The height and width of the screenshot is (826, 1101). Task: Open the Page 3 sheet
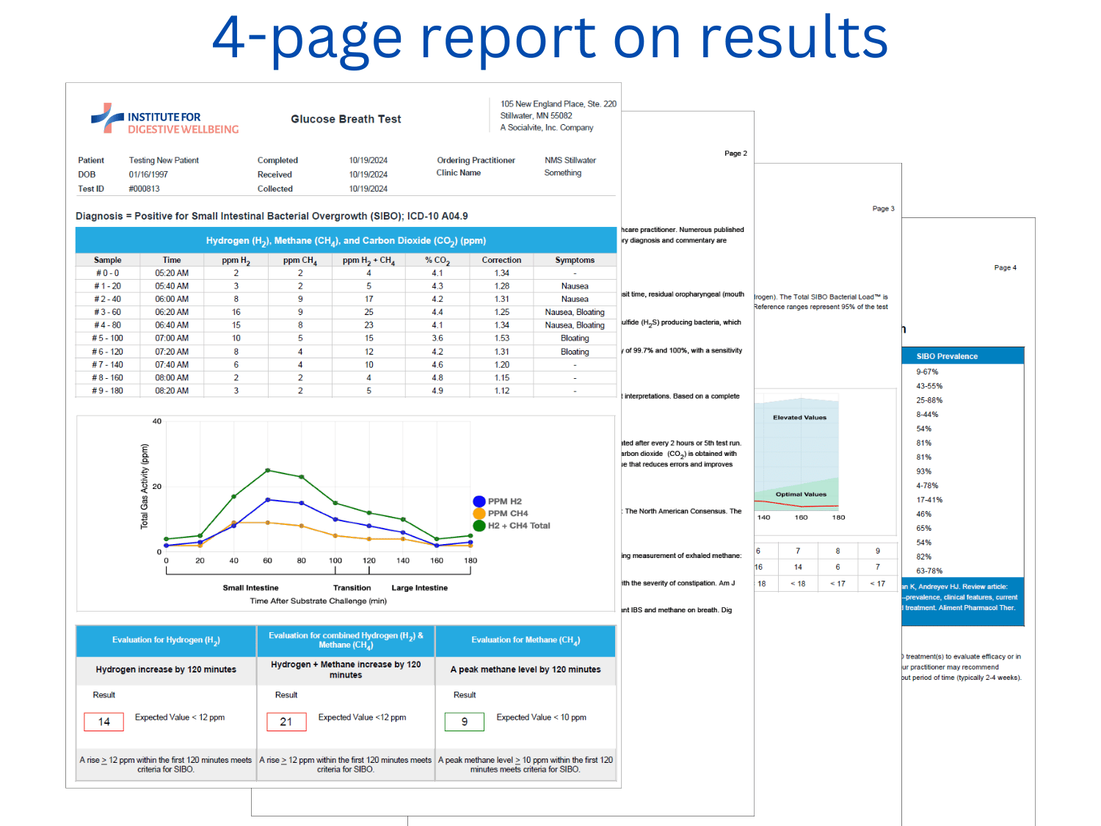tap(883, 209)
